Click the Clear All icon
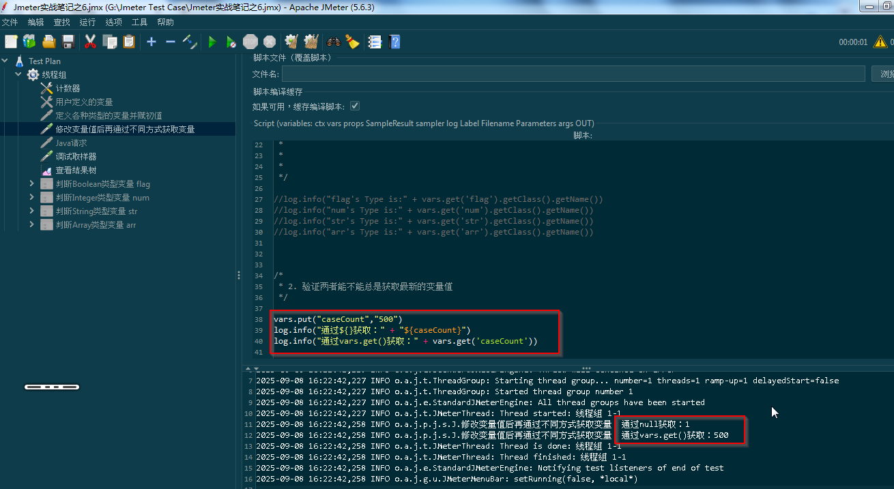The height and width of the screenshot is (489, 894). point(311,42)
